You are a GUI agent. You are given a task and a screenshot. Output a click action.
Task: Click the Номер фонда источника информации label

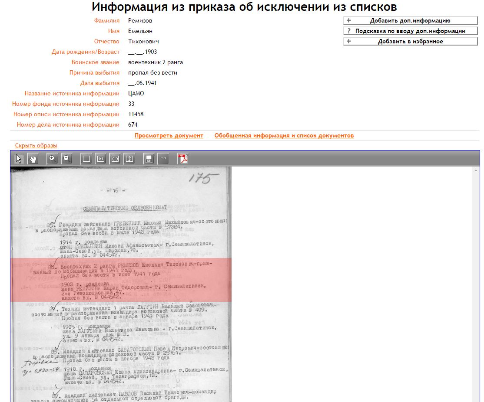(66, 104)
